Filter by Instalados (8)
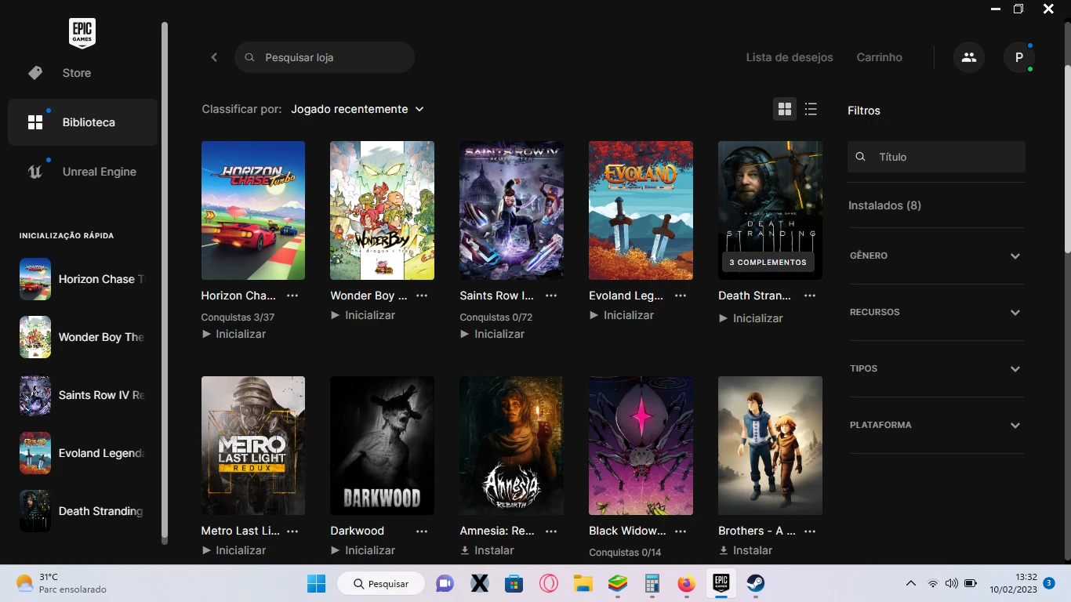This screenshot has width=1071, height=602. coord(884,205)
